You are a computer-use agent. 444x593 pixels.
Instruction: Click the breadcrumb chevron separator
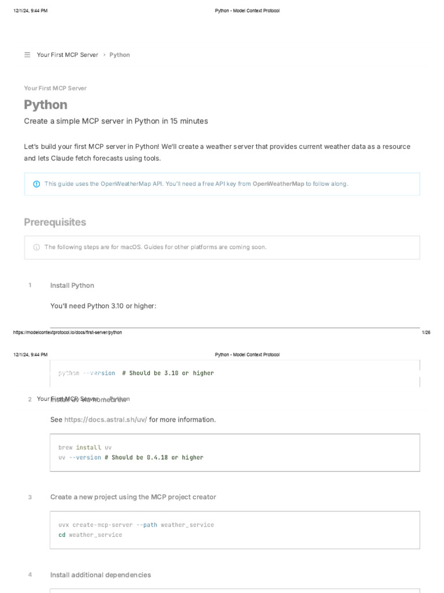pos(104,55)
